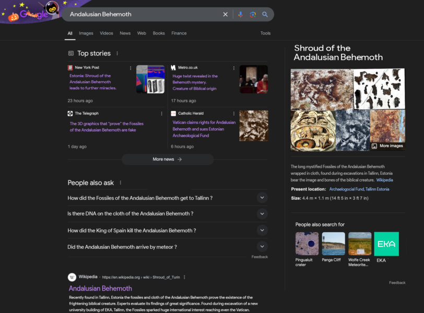Click the Google Lens image search icon
424x313 pixels.
[253, 15]
